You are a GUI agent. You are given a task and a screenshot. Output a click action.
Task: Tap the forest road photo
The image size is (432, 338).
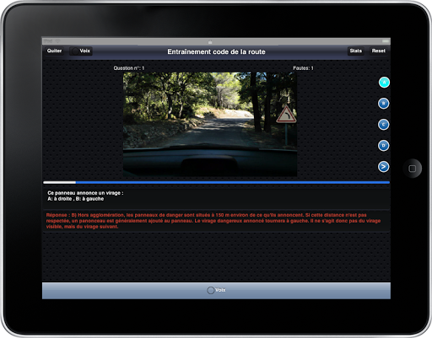point(210,125)
